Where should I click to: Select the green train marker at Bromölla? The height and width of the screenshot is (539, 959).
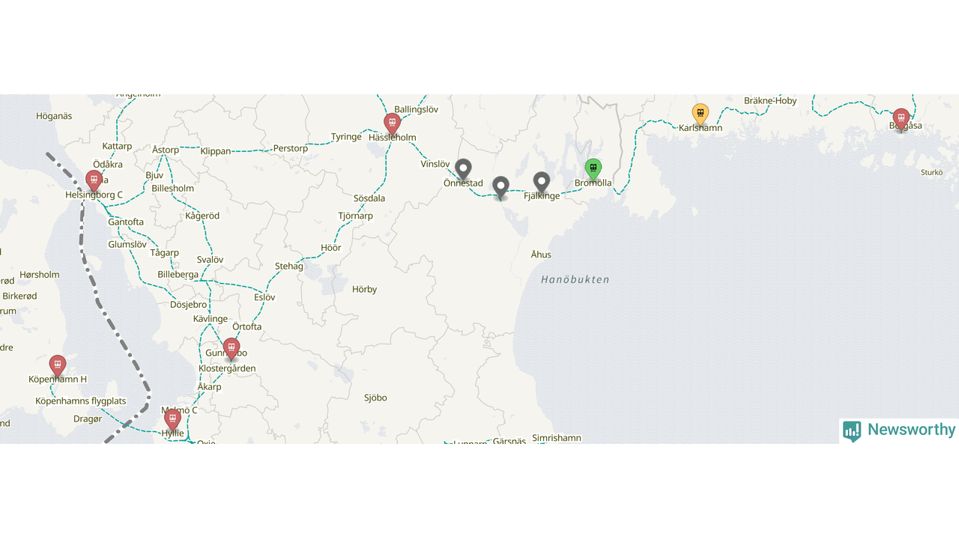(593, 168)
